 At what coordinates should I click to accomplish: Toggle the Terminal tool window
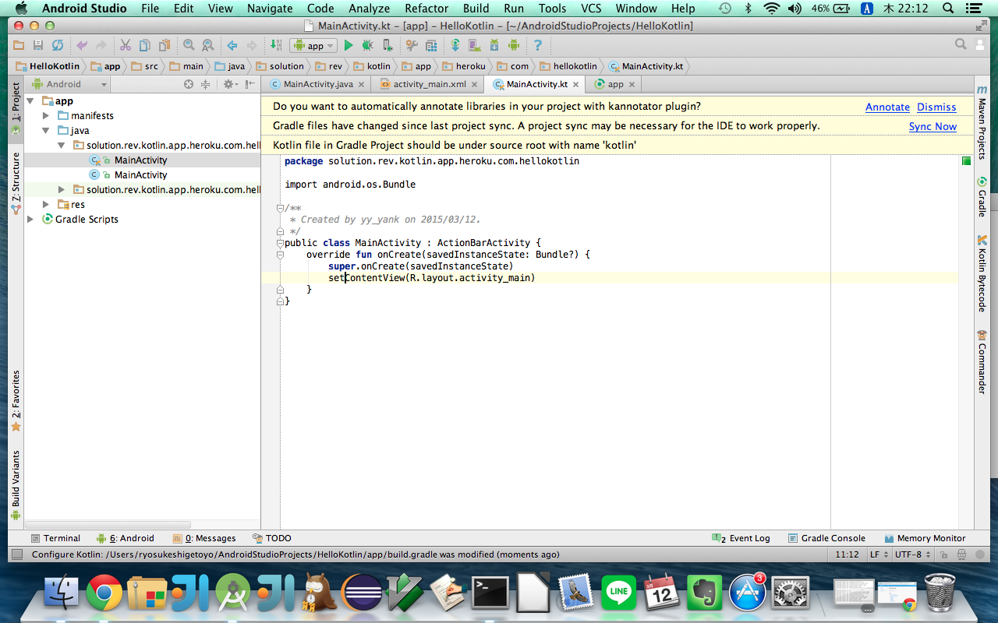55,538
